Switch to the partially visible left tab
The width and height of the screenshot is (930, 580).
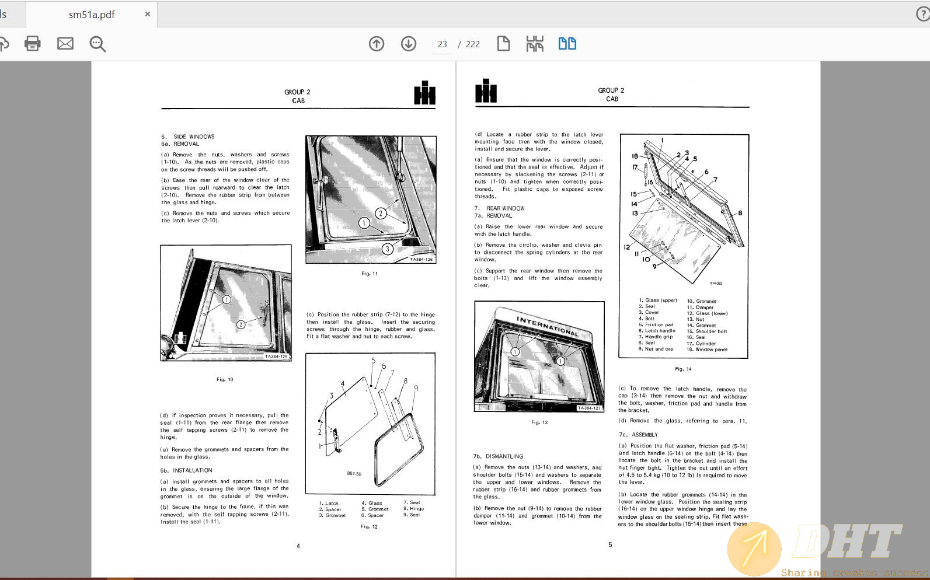[9, 15]
